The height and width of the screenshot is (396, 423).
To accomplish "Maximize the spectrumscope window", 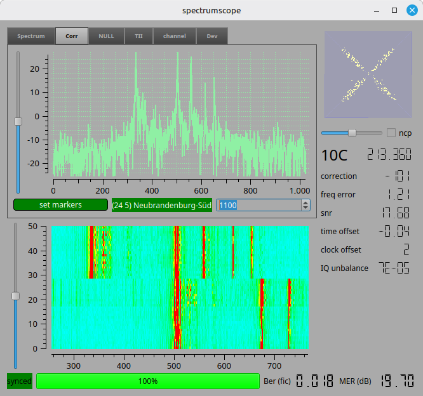I will pos(394,10).
